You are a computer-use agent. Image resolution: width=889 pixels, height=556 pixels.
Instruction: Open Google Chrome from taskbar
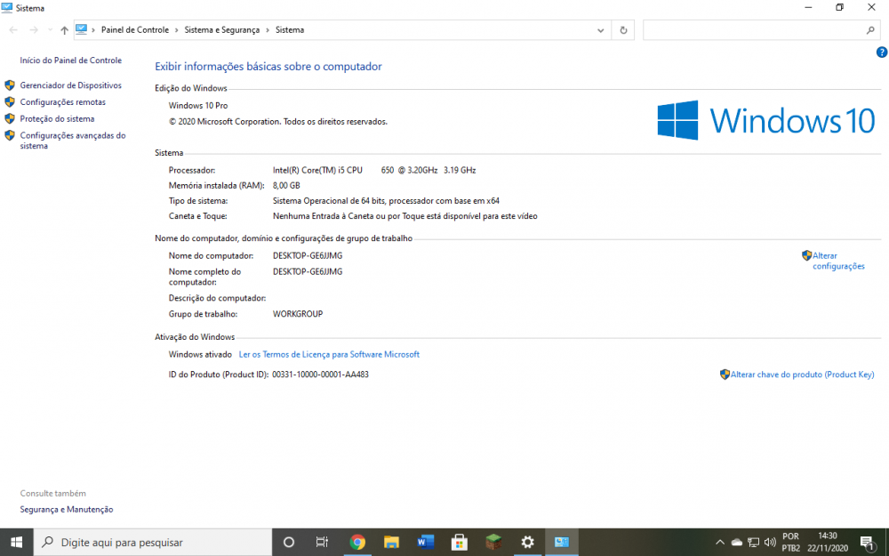coord(357,542)
